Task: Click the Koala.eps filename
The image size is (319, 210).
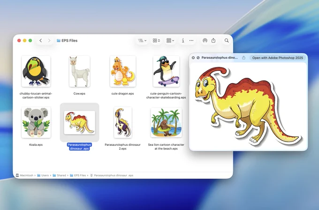Action: 36,145
